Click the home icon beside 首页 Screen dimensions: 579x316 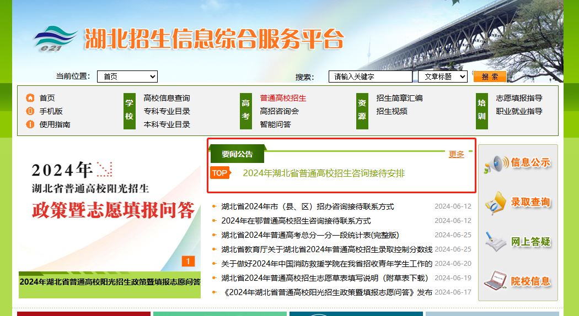click(x=30, y=98)
